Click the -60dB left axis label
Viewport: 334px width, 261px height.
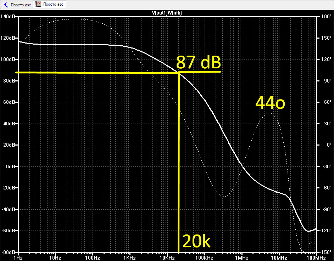coord(8,231)
